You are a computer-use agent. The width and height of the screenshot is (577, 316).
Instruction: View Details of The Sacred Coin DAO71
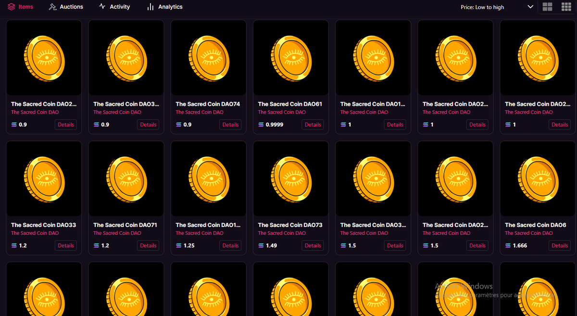[x=148, y=245]
